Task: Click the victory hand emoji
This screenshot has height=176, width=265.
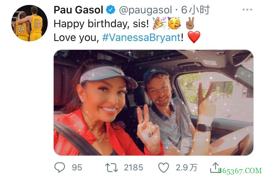Action: pos(190,23)
